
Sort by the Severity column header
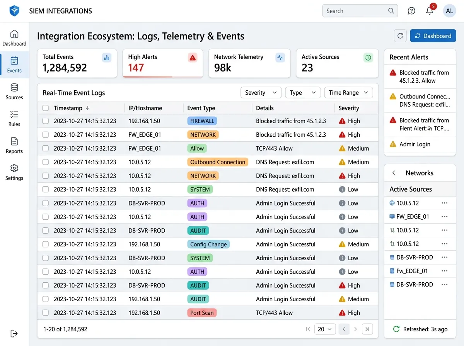(x=349, y=108)
